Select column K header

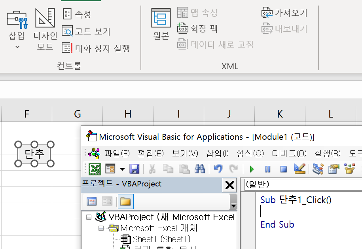pos(280,114)
